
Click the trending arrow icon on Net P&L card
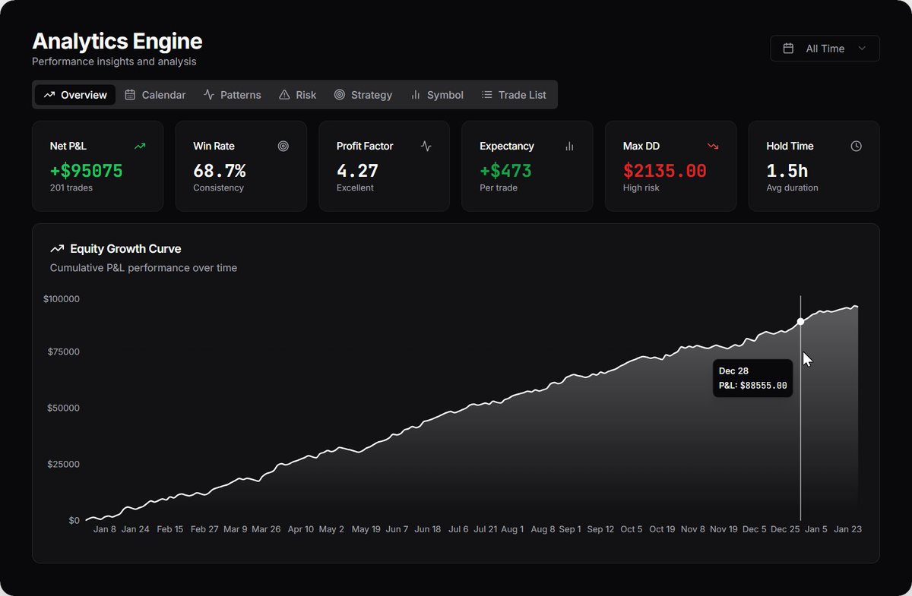click(x=140, y=146)
